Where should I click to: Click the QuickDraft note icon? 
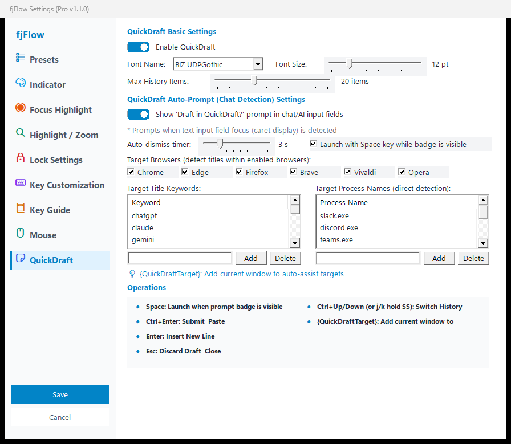point(20,258)
